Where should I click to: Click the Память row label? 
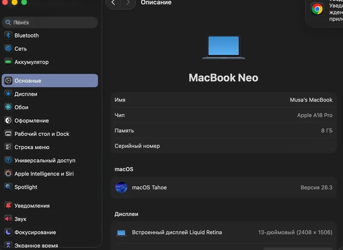124,131
